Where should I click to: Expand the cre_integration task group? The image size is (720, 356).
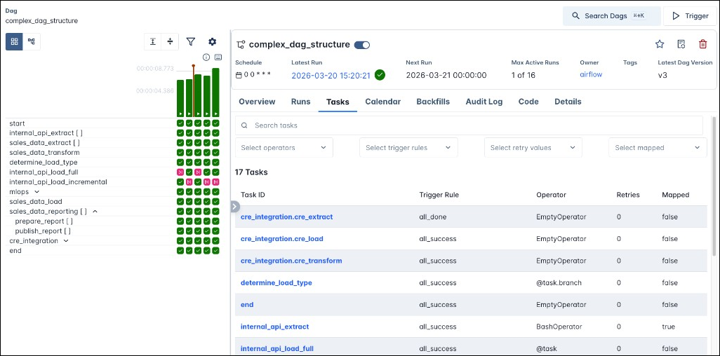click(66, 240)
